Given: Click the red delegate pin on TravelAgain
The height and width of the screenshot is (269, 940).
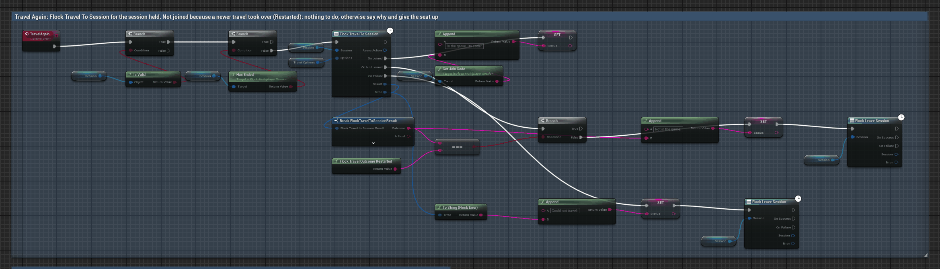Looking at the screenshot, I should click(56, 36).
